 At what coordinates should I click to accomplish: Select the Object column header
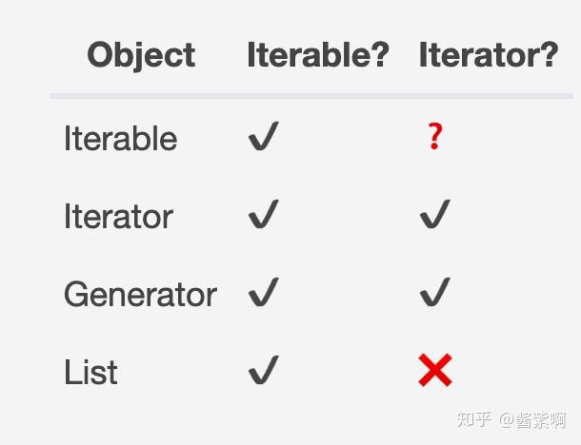coord(141,55)
